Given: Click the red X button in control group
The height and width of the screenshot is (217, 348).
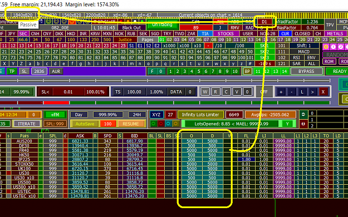Looking at the screenshot, I should point(323,92).
